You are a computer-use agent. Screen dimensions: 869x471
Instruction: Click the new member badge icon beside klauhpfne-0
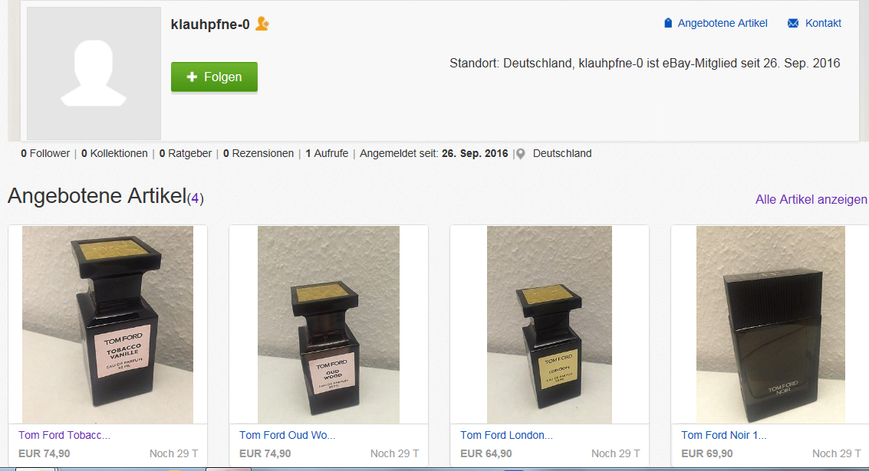[x=262, y=24]
